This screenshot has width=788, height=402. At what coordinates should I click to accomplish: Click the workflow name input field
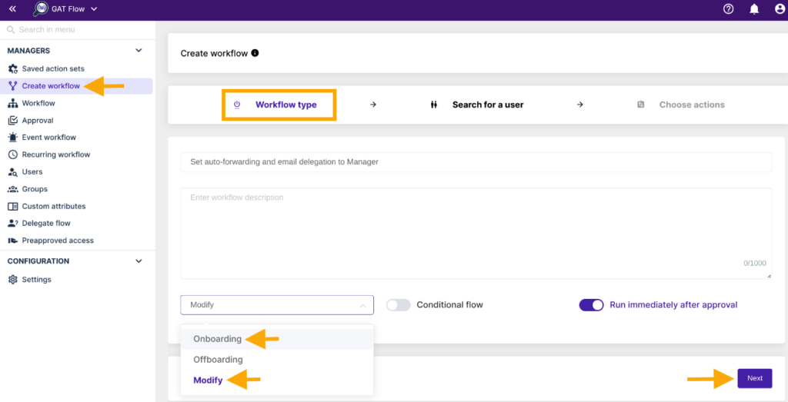click(476, 162)
